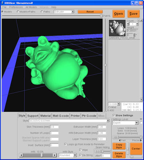Viewport: 144px width, 160px height.
Task: Select the Models radio button
Action: click(x=2, y=12)
